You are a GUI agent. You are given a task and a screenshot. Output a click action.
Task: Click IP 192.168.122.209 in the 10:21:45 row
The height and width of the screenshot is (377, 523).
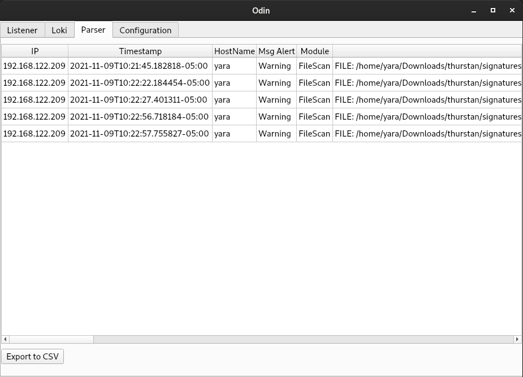(34, 66)
